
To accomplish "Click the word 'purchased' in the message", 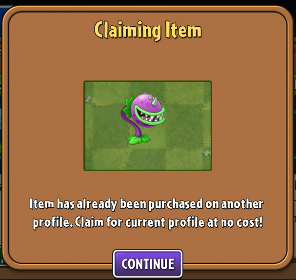I will click(176, 204).
